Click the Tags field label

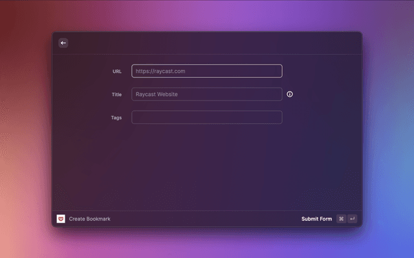pyautogui.click(x=116, y=118)
